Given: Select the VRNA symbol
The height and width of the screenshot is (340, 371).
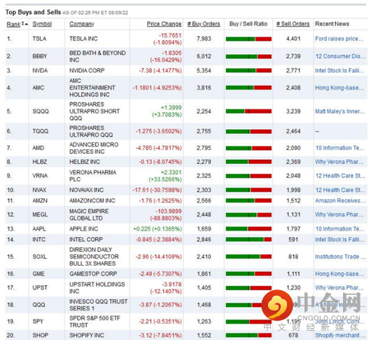Looking at the screenshot, I should click(x=40, y=175).
